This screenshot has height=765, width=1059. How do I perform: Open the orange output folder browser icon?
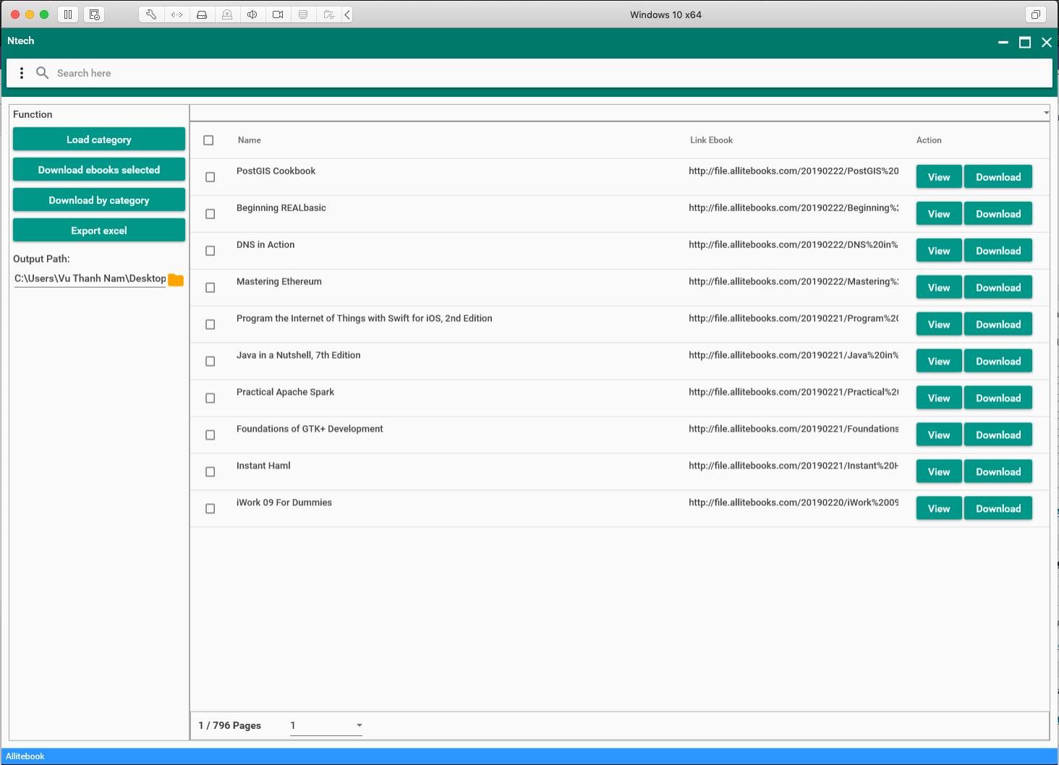(176, 280)
